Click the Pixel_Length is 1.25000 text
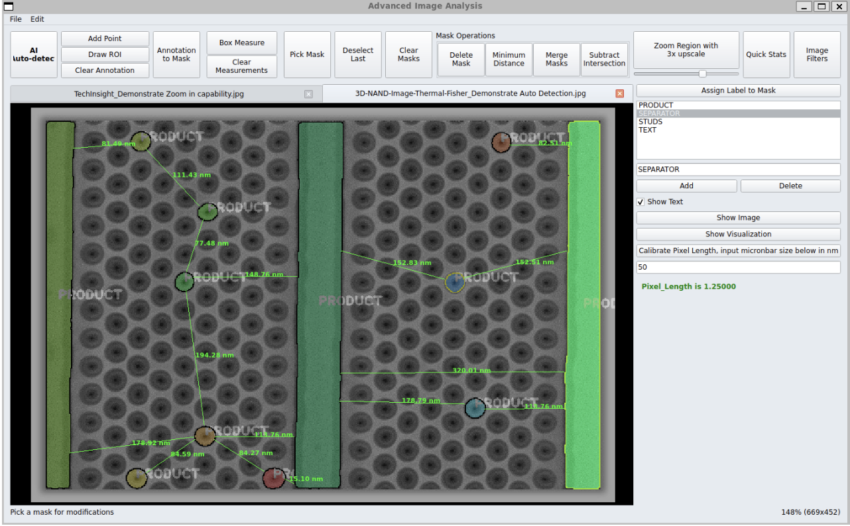850x526 pixels. click(688, 287)
